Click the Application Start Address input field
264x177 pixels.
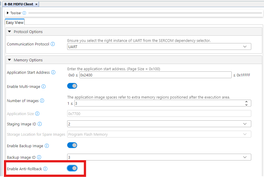(155, 75)
